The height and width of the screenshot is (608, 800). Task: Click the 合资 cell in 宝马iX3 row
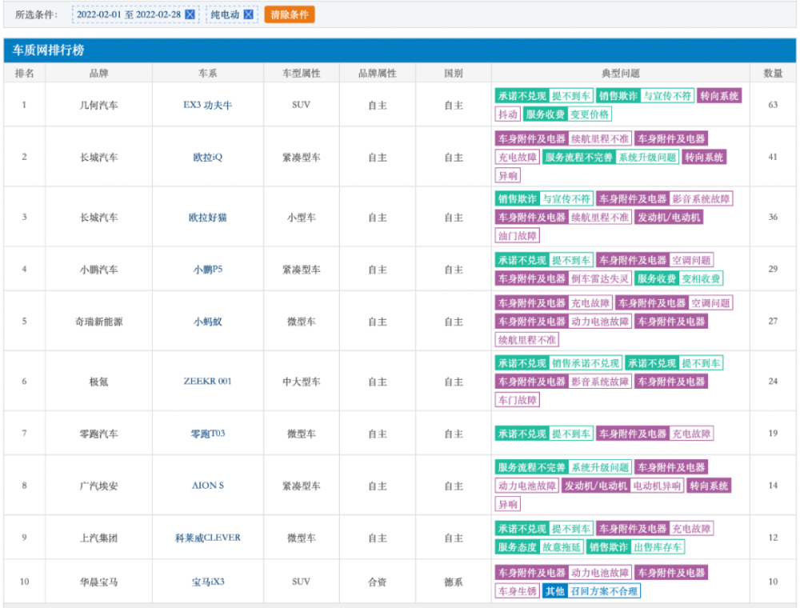coord(377,582)
